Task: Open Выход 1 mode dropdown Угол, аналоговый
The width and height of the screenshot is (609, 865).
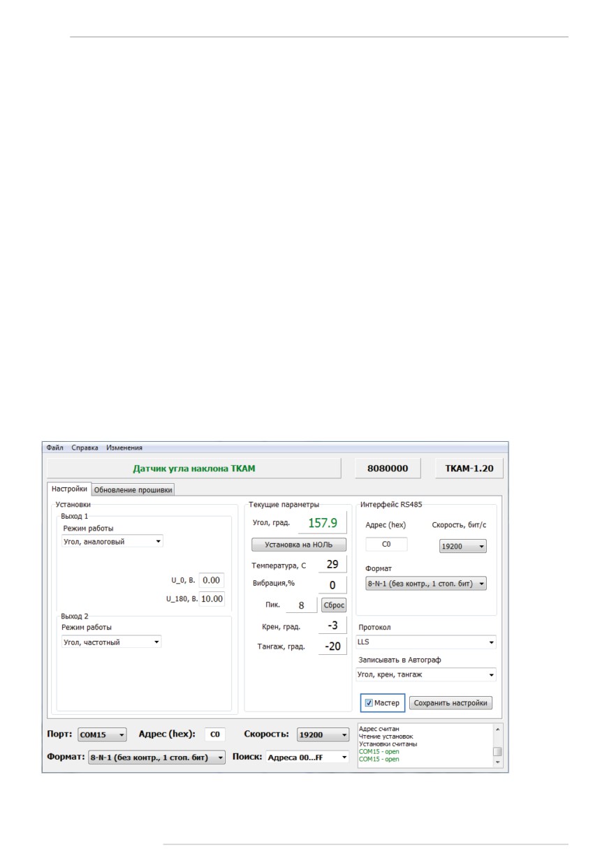Action: click(111, 541)
